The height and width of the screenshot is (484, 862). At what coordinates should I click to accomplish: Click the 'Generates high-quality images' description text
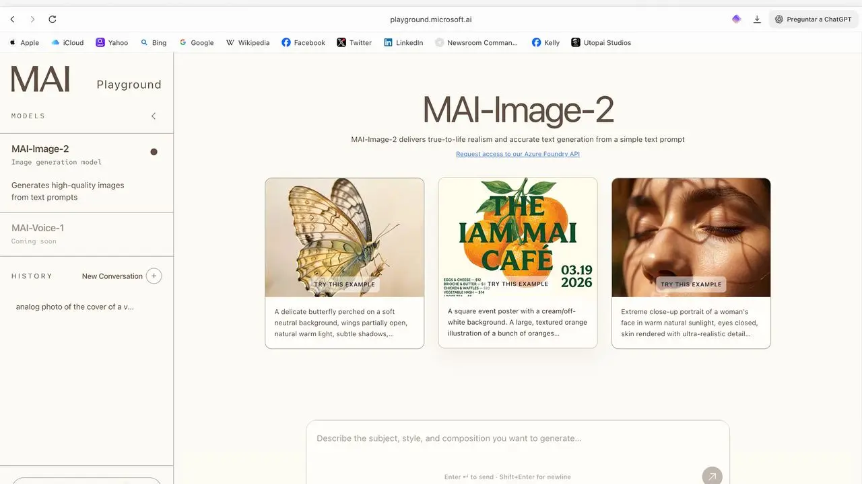point(68,191)
